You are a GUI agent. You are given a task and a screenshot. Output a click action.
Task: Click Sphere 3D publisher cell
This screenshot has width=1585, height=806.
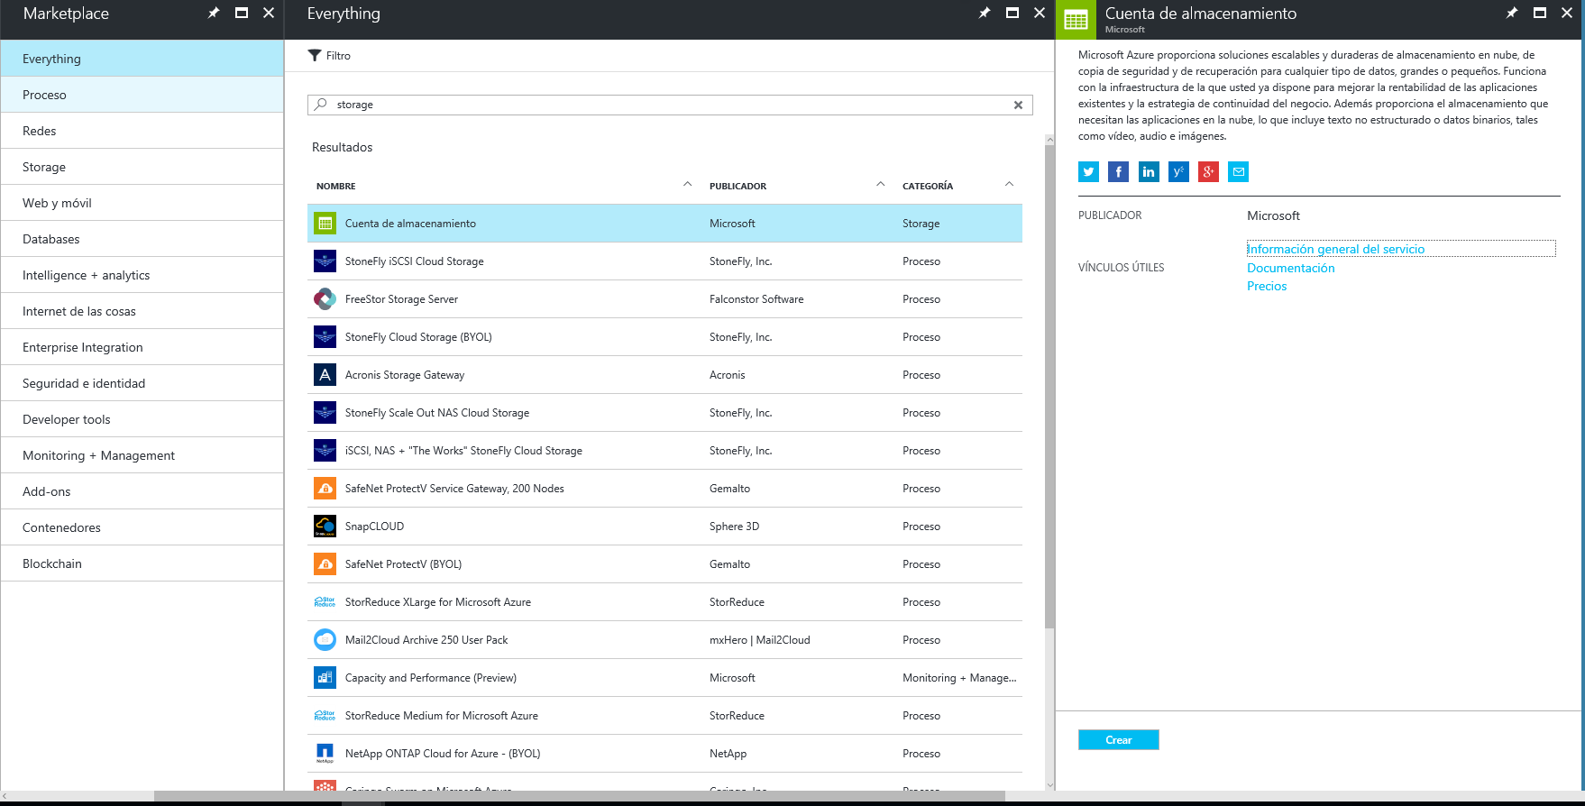pyautogui.click(x=734, y=527)
